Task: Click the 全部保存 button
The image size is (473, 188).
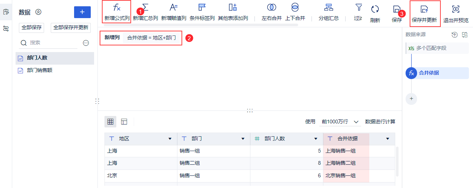Action: tap(32, 28)
